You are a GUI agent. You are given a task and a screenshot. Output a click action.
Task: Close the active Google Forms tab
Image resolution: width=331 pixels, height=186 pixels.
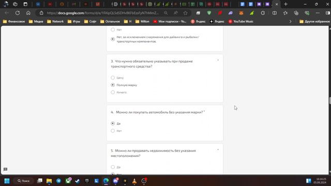pos(277,4)
